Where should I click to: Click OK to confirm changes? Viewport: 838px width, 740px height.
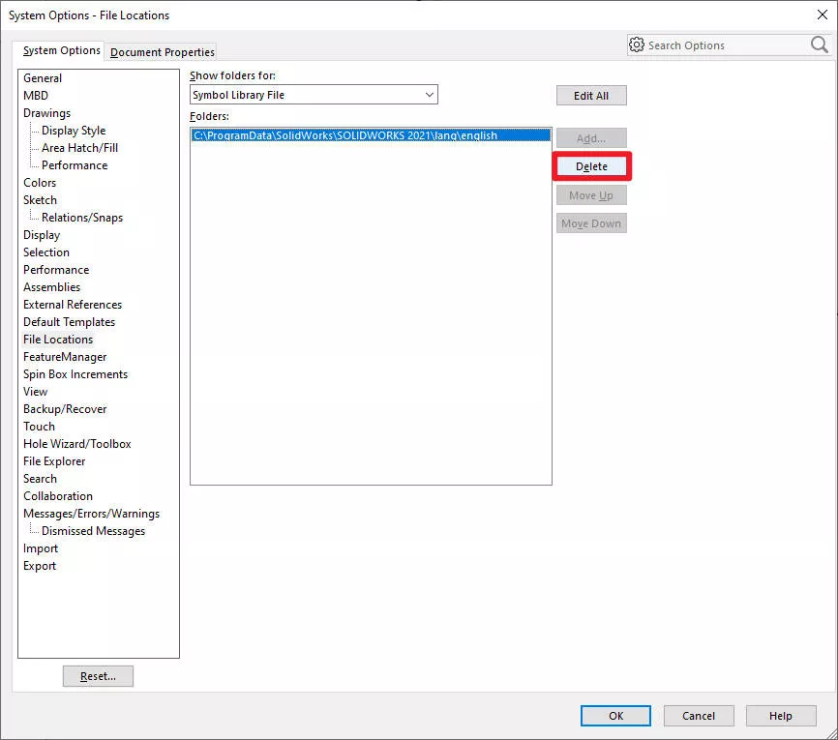pyautogui.click(x=615, y=716)
